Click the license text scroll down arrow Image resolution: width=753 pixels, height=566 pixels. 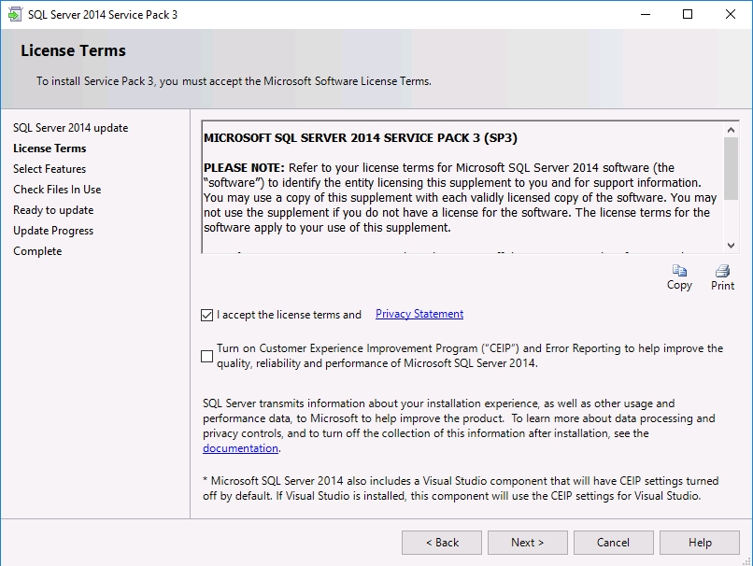click(731, 246)
